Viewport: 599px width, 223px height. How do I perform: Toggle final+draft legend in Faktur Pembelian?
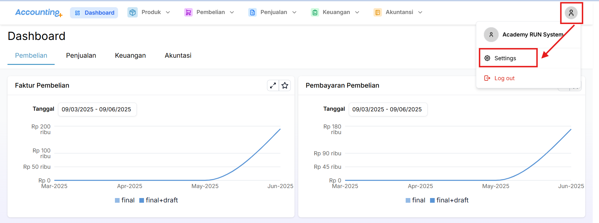tap(159, 200)
